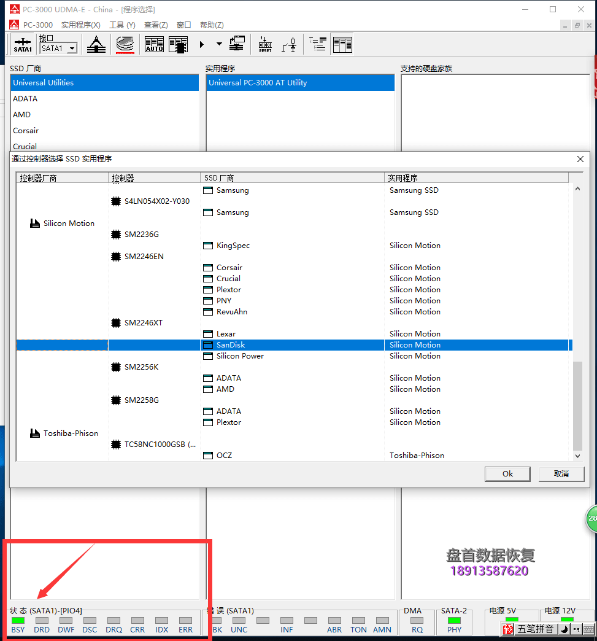
Task: Select ADATA in background SSD vendor list
Action: coord(104,98)
